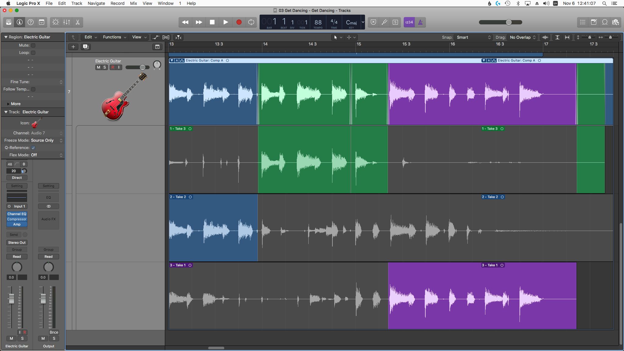Click the Direct output button
Screen dimensions: 624x351
click(17, 177)
